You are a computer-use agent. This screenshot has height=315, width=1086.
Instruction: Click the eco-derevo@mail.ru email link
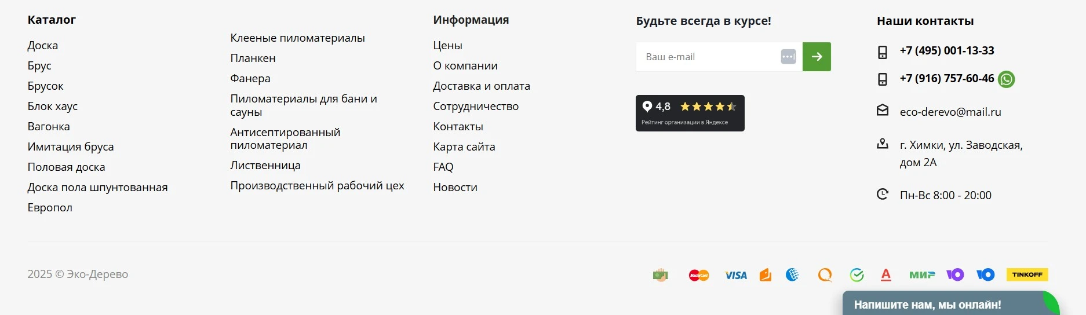pyautogui.click(x=950, y=112)
